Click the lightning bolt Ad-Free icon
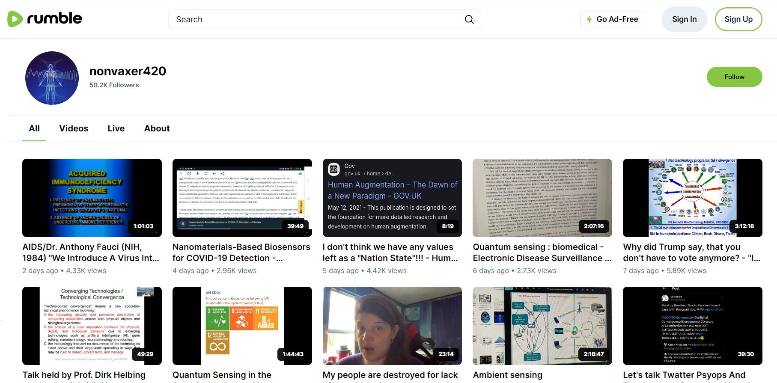Image resolution: width=777 pixels, height=383 pixels. coord(589,19)
